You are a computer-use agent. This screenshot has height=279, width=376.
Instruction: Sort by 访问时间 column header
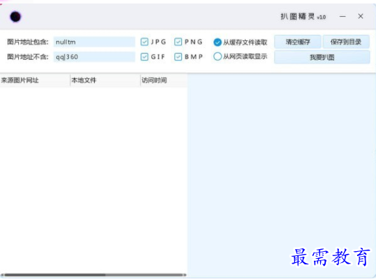coord(164,80)
